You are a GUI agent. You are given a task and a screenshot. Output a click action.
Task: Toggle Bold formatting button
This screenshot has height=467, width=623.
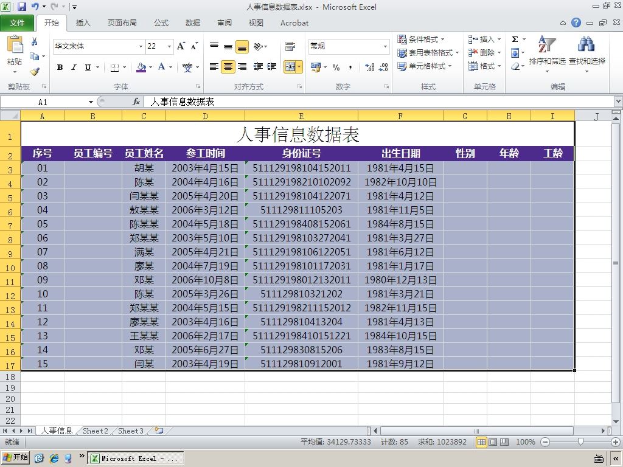pos(60,67)
